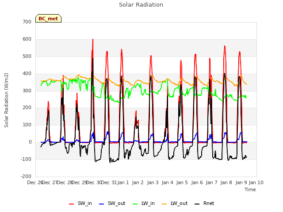Click the 700 y-axis tick label

27,22
